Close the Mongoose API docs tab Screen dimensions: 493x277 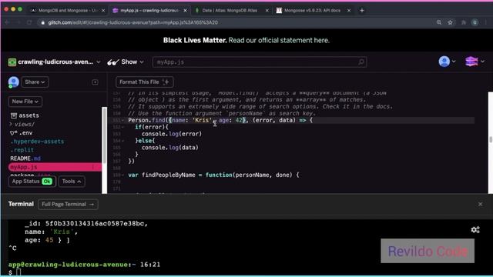349,10
